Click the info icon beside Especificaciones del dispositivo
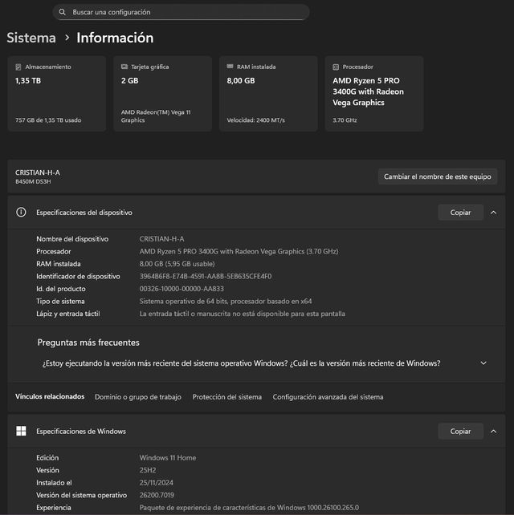This screenshot has width=514, height=515. [21, 212]
